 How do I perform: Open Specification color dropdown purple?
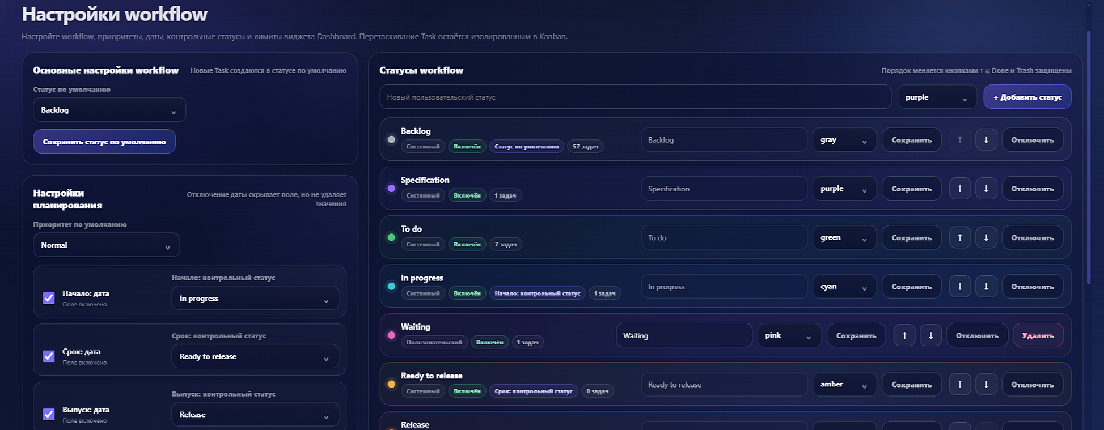844,189
